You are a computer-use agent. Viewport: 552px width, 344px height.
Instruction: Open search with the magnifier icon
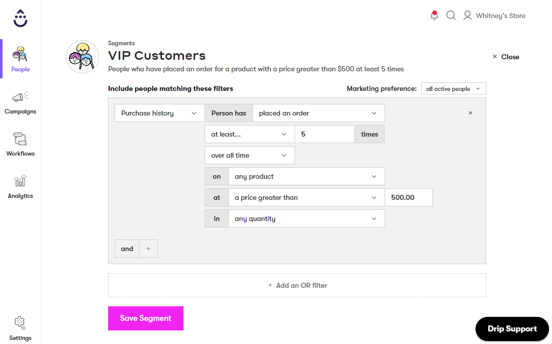[450, 15]
